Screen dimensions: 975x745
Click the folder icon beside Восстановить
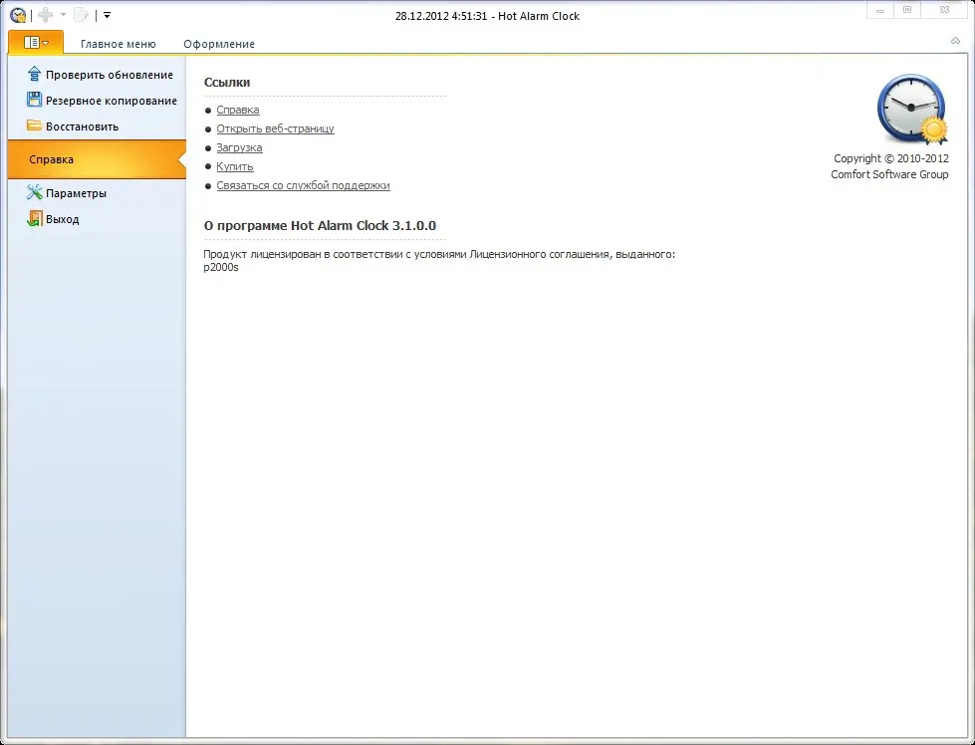34,125
